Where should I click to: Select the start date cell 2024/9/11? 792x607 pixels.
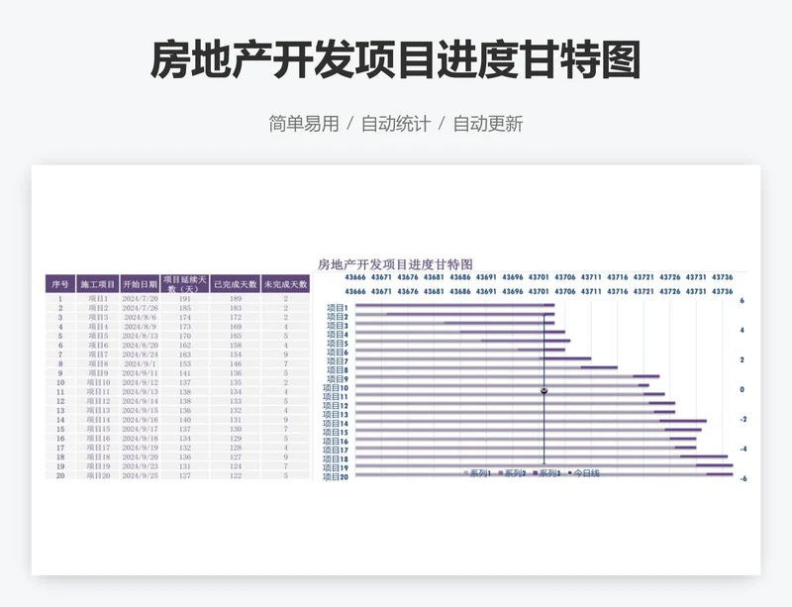coord(140,373)
